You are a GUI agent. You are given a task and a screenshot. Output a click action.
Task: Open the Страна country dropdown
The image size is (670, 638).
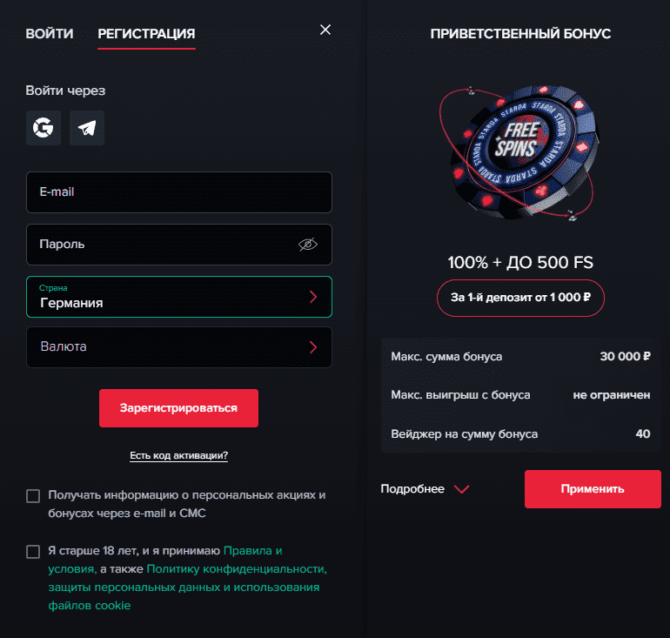click(x=179, y=297)
